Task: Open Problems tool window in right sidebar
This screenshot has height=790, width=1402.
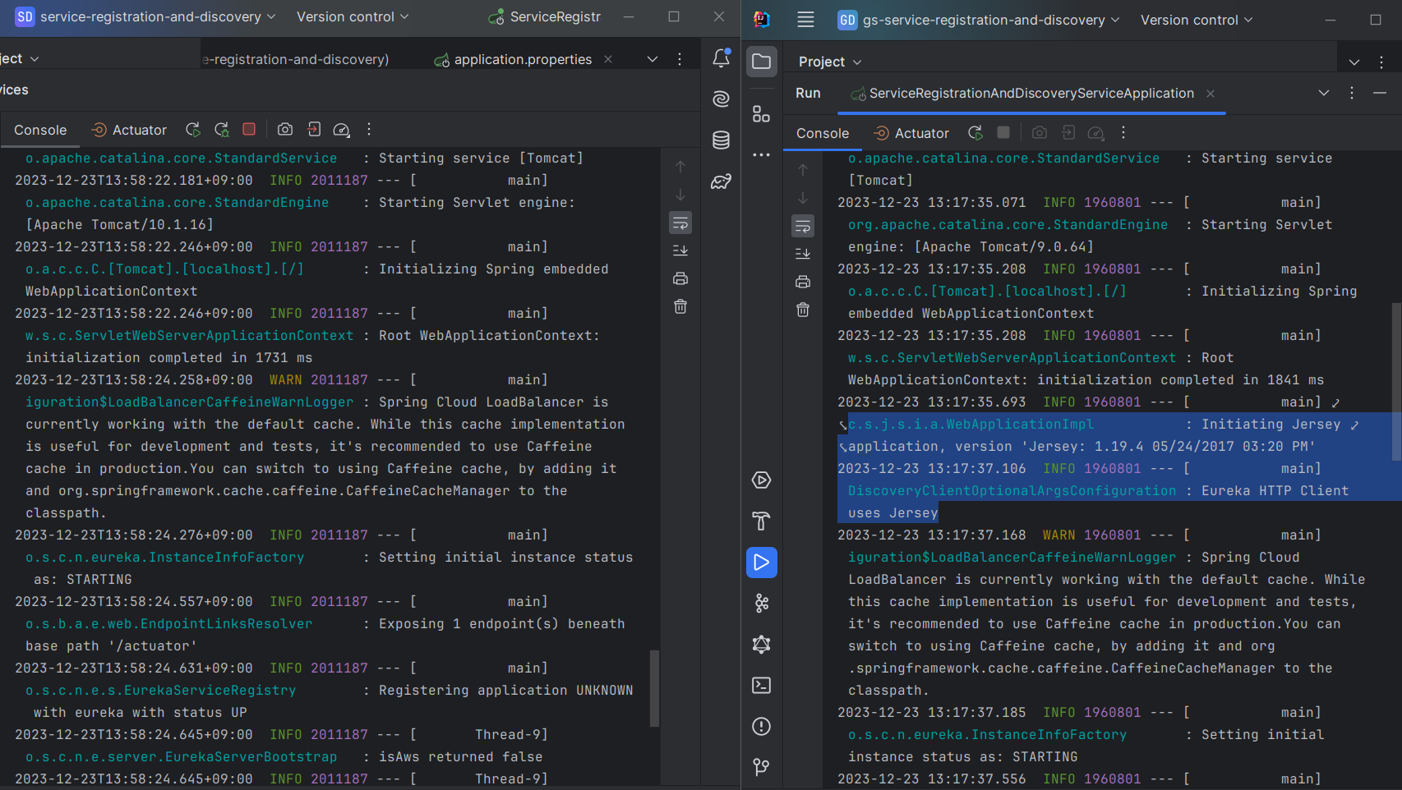Action: coord(762,727)
